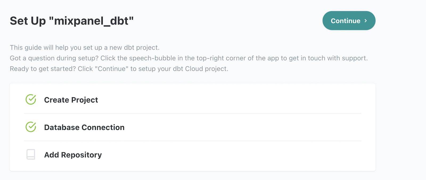Click the "Got a question during setup?" text
The height and width of the screenshot is (180, 426).
(x=54, y=58)
